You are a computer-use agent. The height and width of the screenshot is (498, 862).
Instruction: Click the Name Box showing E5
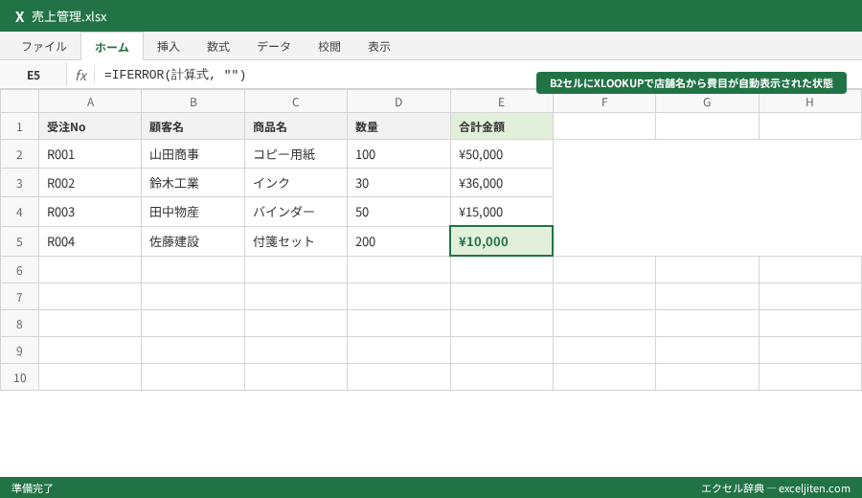[x=34, y=76]
